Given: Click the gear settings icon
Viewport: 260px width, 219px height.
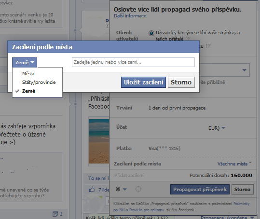Looking at the screenshot, I should coord(118,189).
